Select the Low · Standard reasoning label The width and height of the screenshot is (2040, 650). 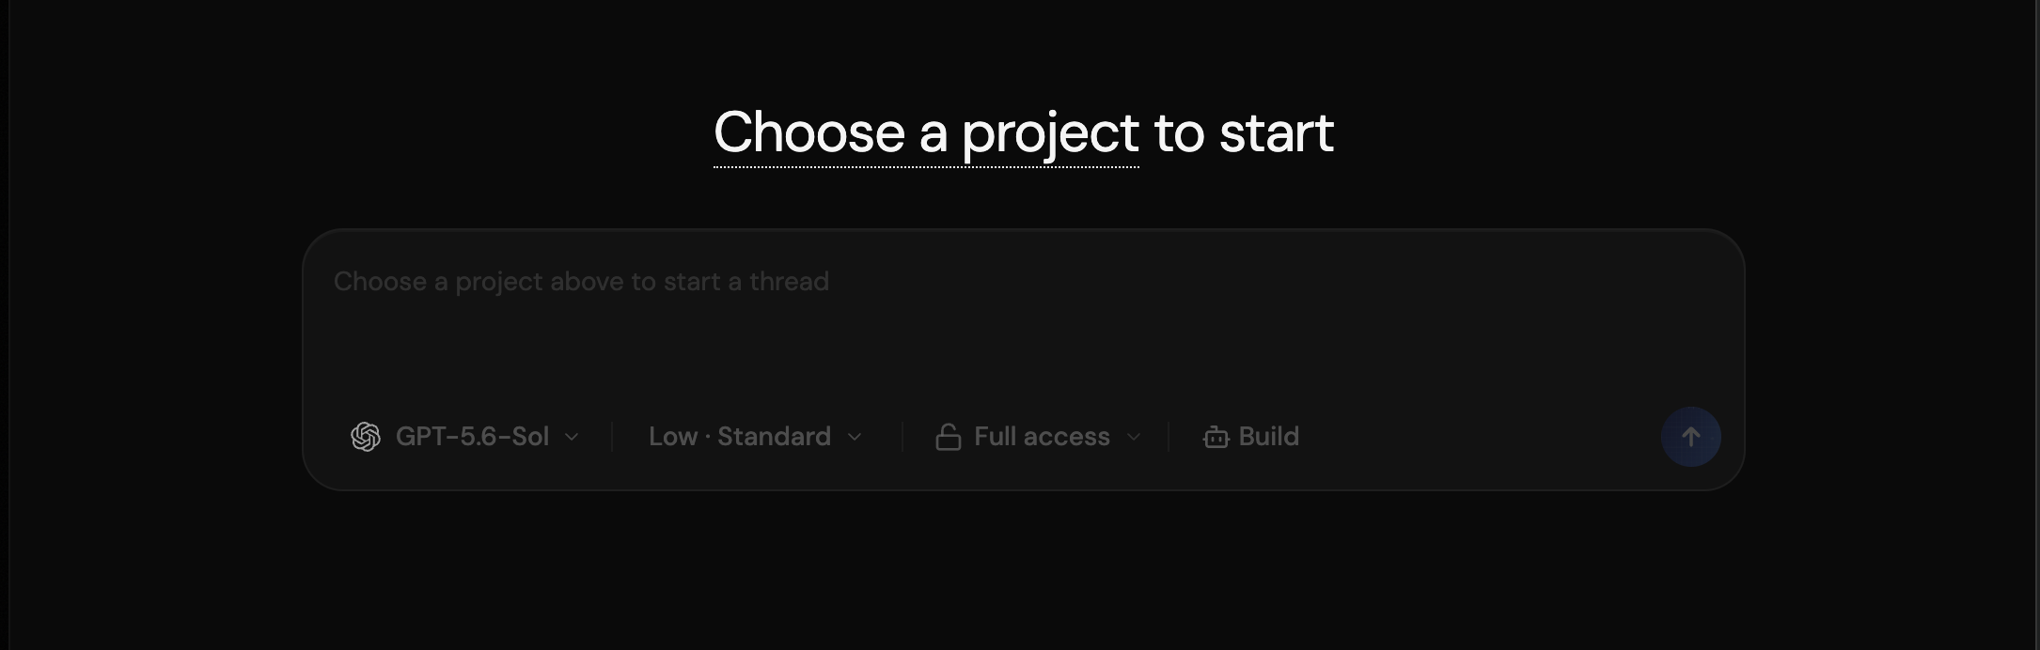pos(740,437)
